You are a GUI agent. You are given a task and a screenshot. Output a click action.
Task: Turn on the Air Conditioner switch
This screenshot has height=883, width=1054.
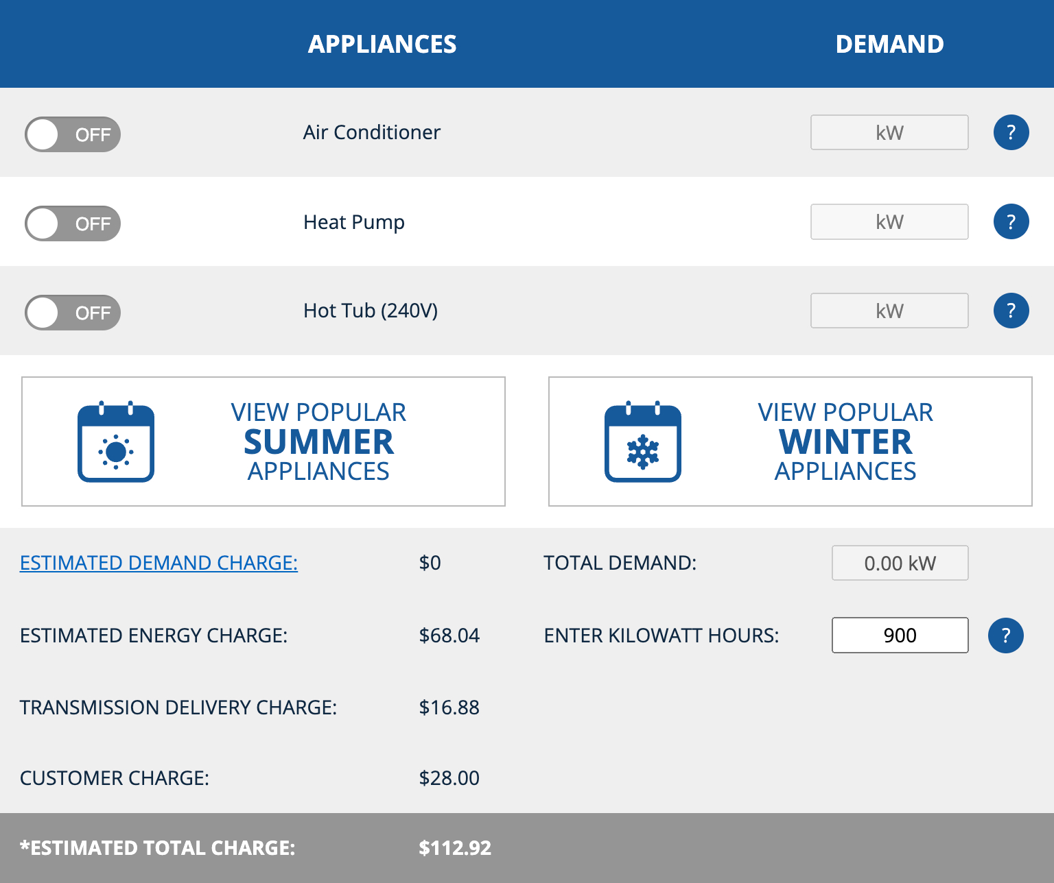(x=72, y=134)
